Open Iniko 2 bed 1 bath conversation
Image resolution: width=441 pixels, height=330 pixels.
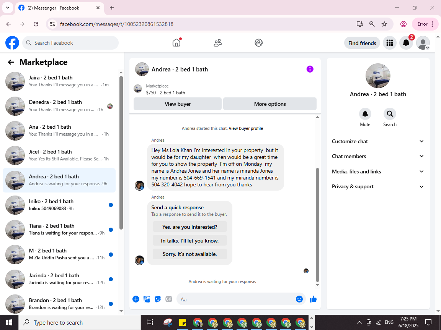click(x=59, y=205)
